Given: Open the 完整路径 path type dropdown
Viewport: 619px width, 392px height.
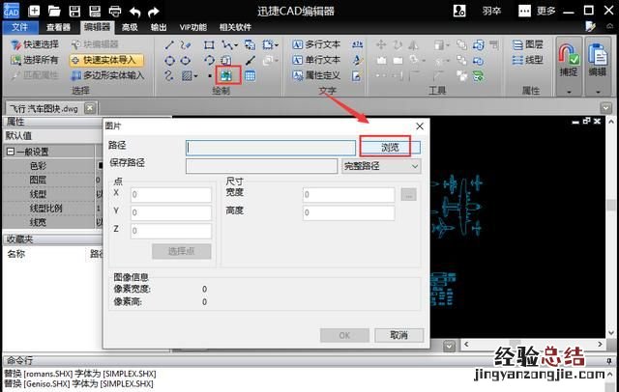Looking at the screenshot, I should (381, 166).
